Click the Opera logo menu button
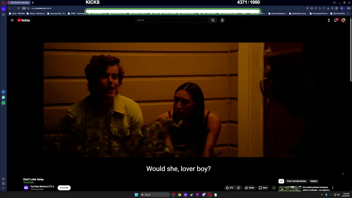Screen dimensions: 352x198 pyautogui.click(x=3, y=3)
